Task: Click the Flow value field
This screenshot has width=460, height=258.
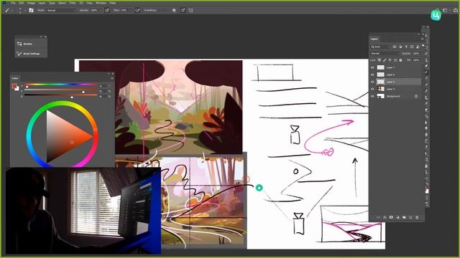Action: click(x=124, y=10)
